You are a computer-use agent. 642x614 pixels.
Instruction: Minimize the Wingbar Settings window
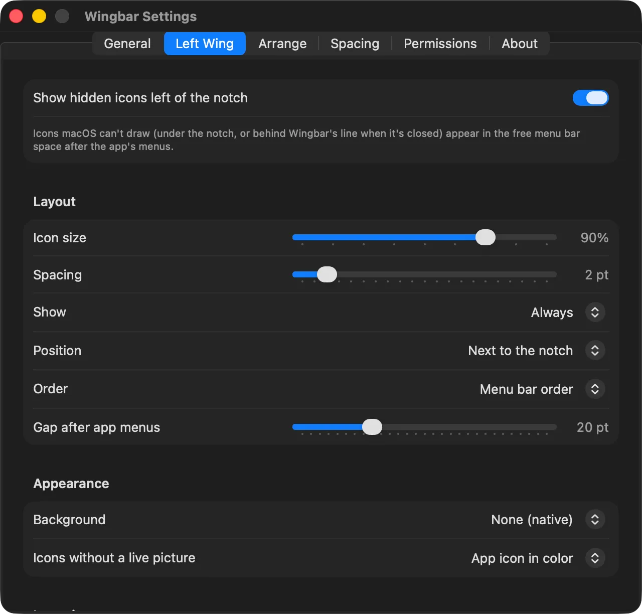point(39,16)
